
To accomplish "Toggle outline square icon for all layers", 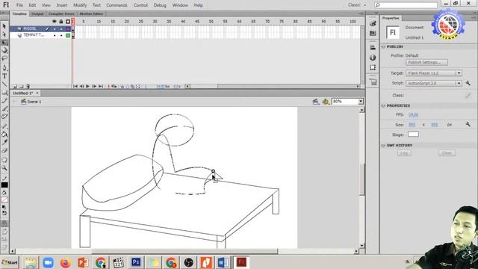I will click(68, 22).
